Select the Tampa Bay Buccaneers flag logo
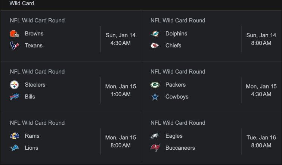The height and width of the screenshot is (165, 282). (x=155, y=148)
